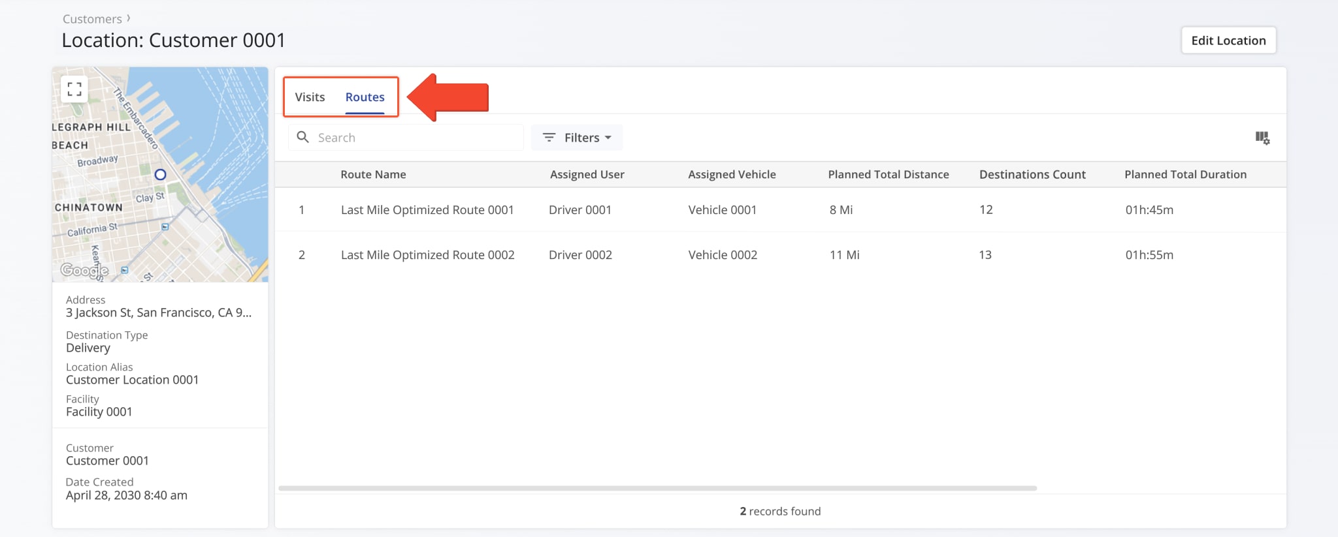
Task: Open the Filters dropdown
Action: click(x=576, y=138)
